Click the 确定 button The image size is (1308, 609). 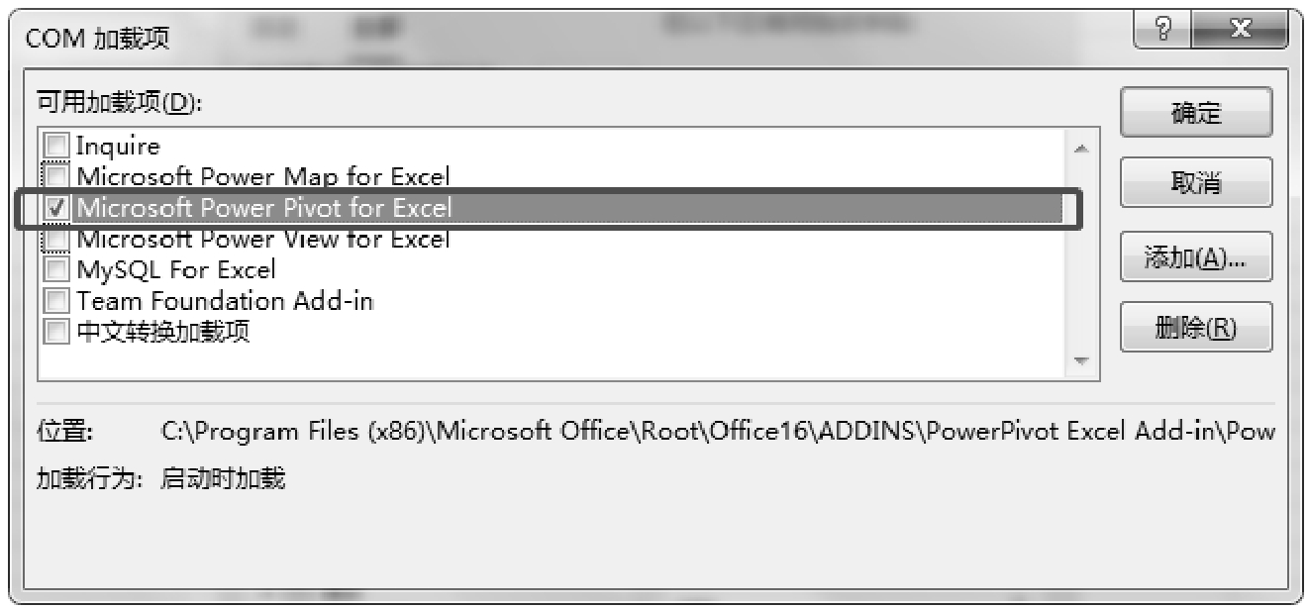[x=1195, y=113]
